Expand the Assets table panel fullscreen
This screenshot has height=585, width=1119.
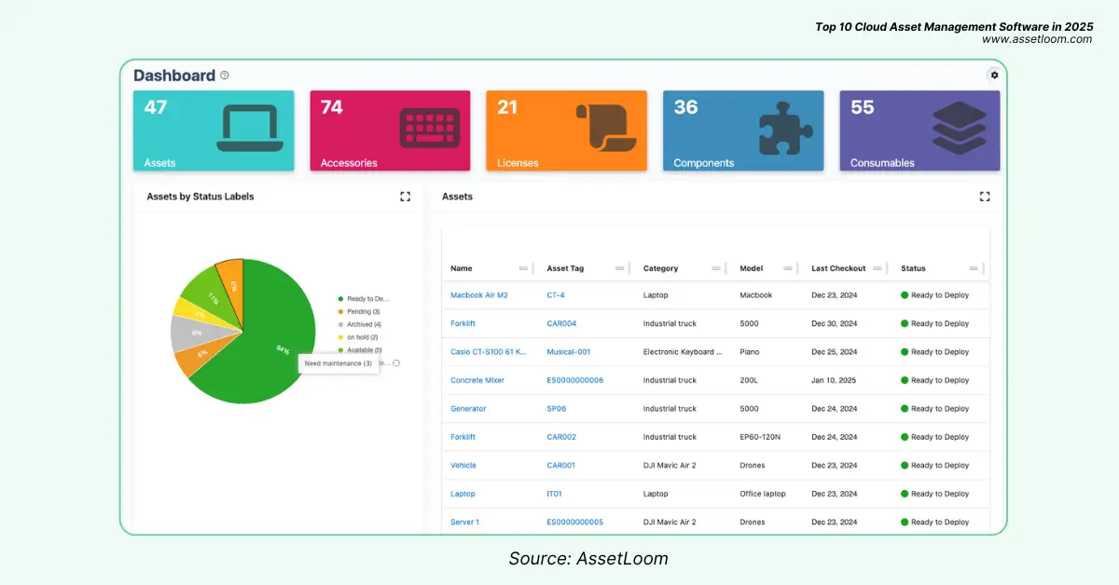pyautogui.click(x=985, y=197)
